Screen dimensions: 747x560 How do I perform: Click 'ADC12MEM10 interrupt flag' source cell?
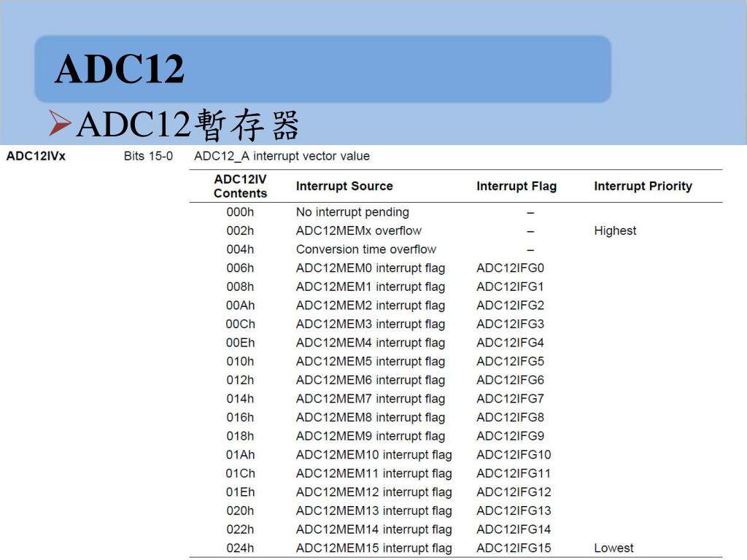click(374, 455)
